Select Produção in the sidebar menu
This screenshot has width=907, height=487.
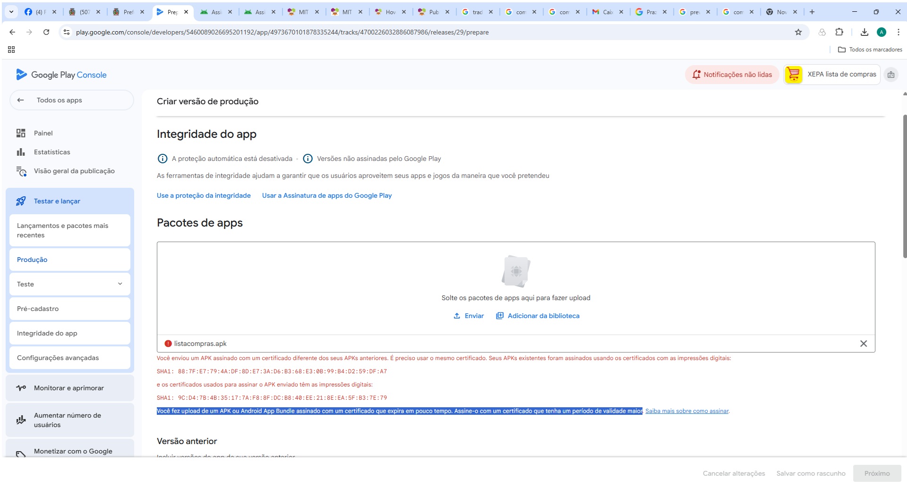(32, 260)
